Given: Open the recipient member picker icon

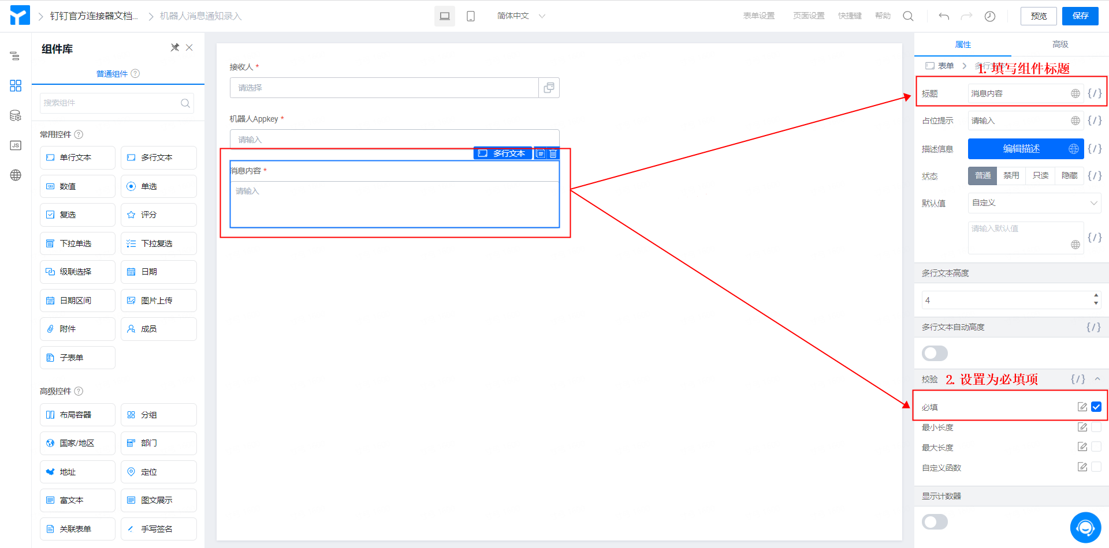Looking at the screenshot, I should point(549,88).
